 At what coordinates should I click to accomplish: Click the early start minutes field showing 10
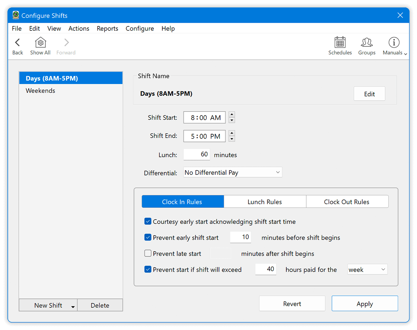tap(241, 237)
